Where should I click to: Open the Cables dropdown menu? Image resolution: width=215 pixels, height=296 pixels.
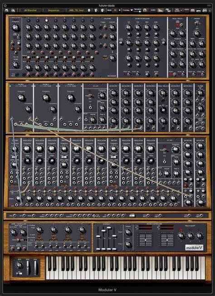click(128, 10)
